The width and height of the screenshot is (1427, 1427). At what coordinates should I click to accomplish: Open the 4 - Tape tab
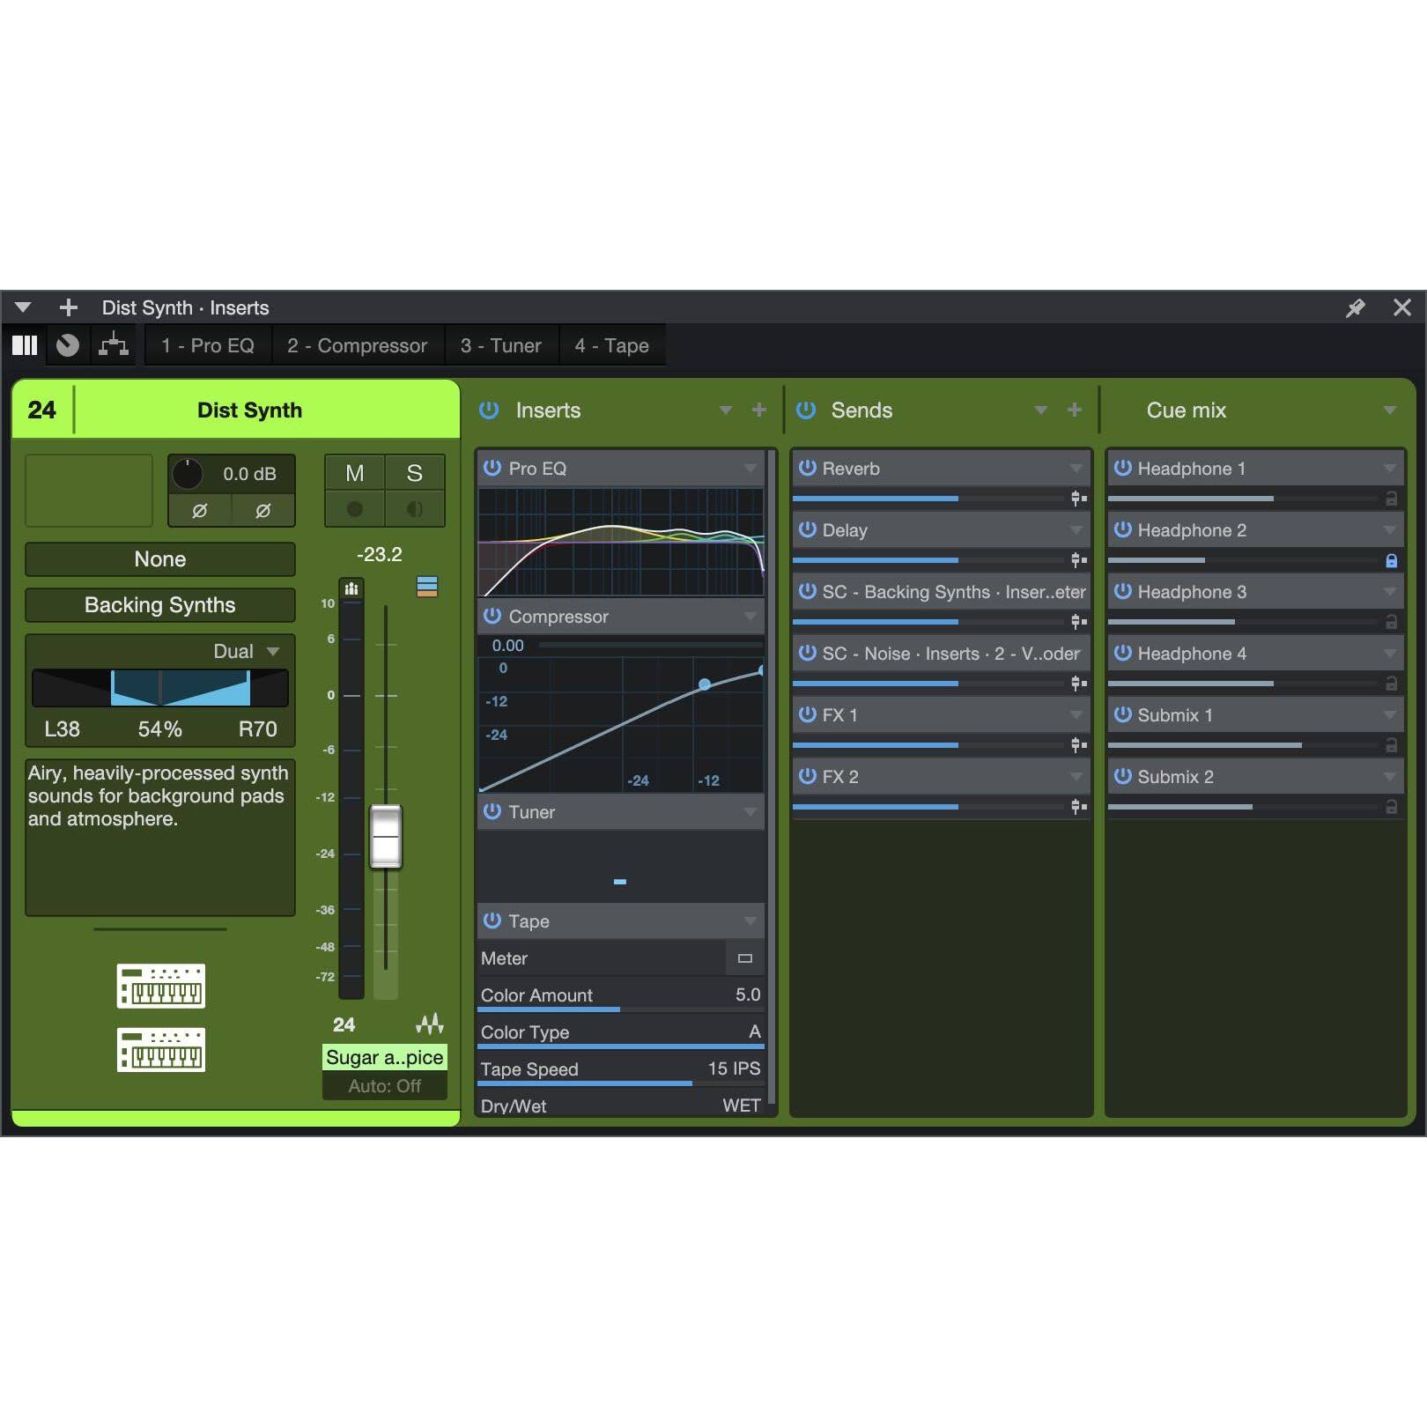(x=612, y=345)
